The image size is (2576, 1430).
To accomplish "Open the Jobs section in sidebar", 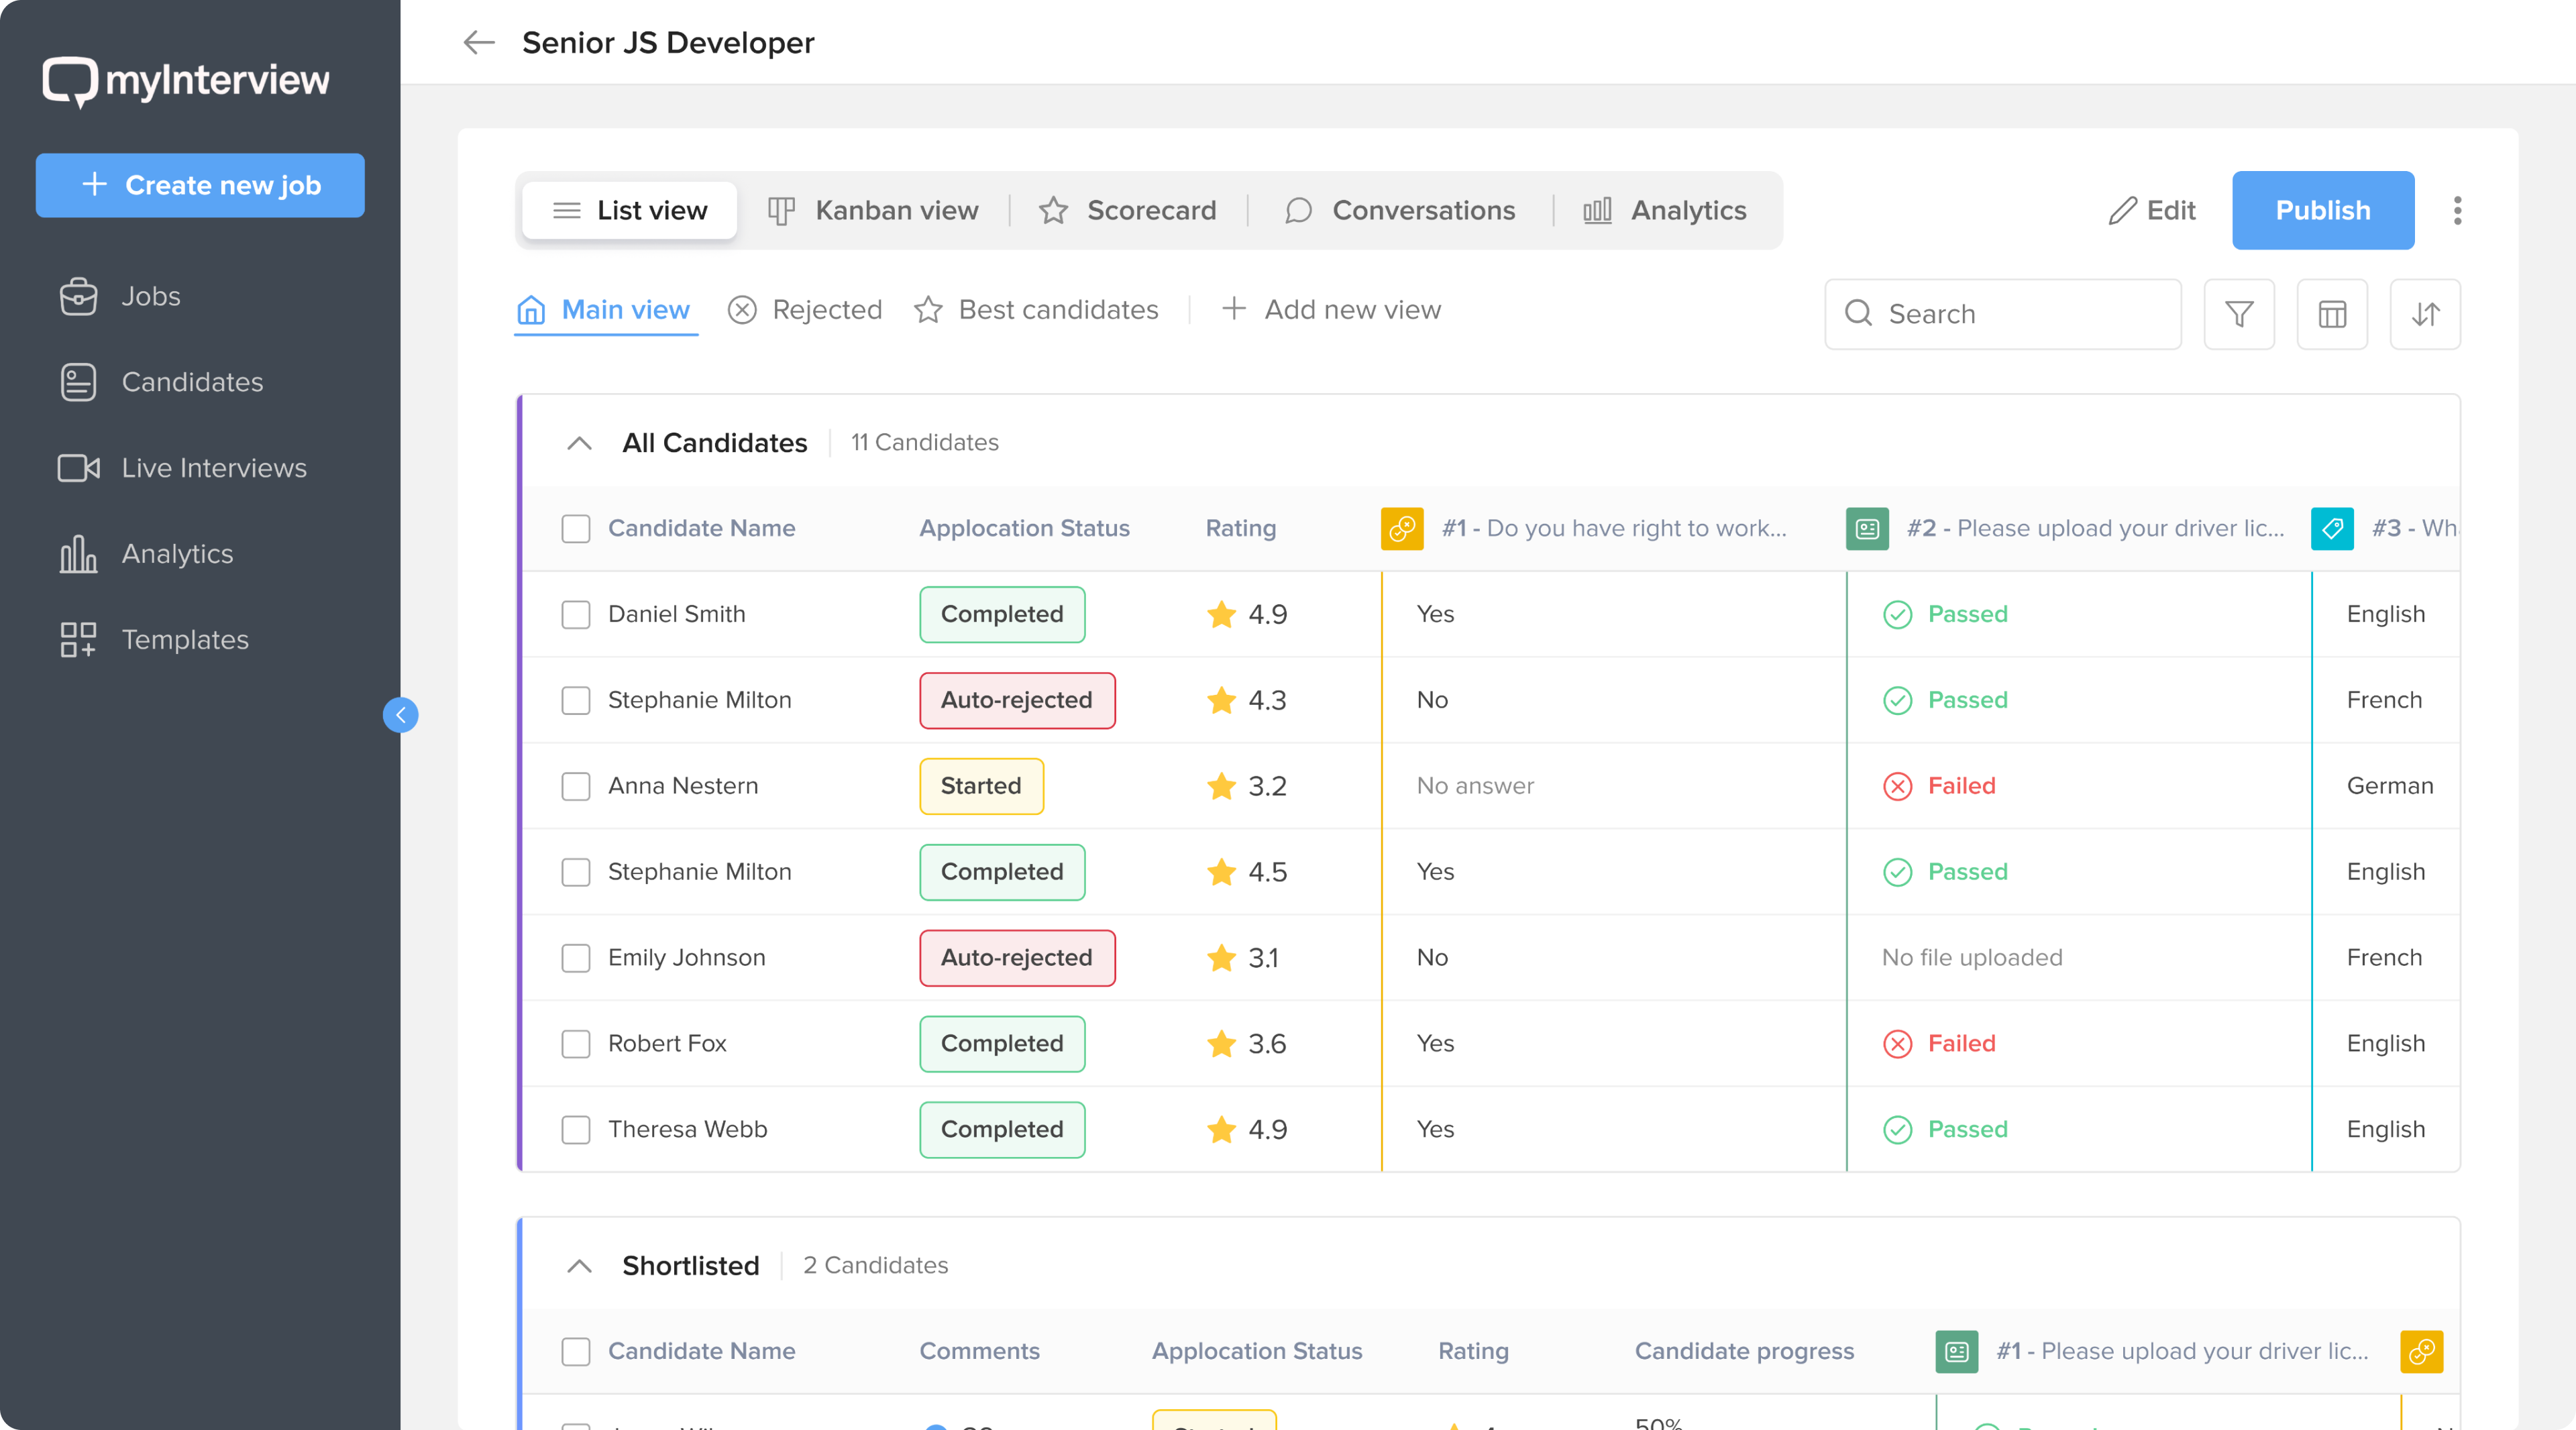I will [150, 295].
